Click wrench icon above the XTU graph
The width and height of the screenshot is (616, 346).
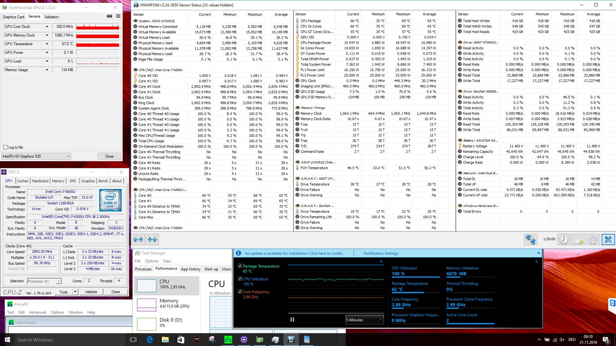pyautogui.click(x=381, y=261)
